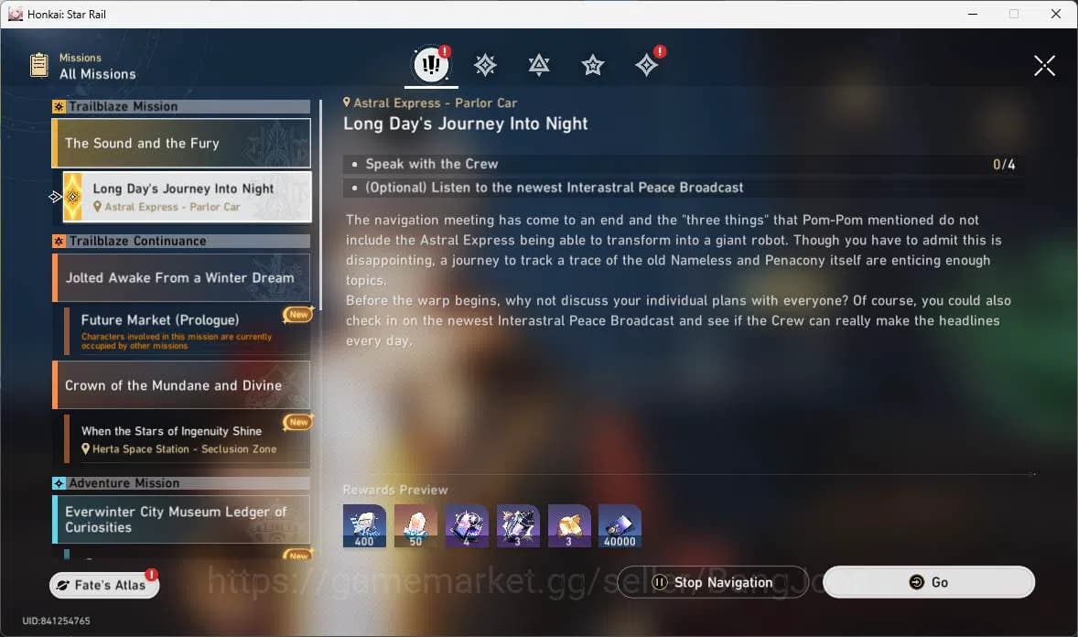
Task: Switch to the star-shaped Continuance filter icon
Action: (x=593, y=65)
